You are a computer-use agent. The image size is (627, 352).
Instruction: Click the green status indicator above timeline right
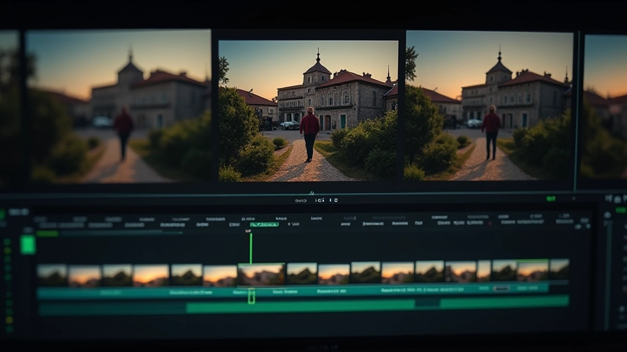pos(551,199)
